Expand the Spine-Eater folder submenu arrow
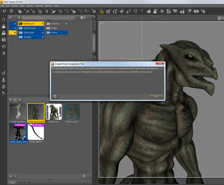 pyautogui.click(x=43, y=33)
